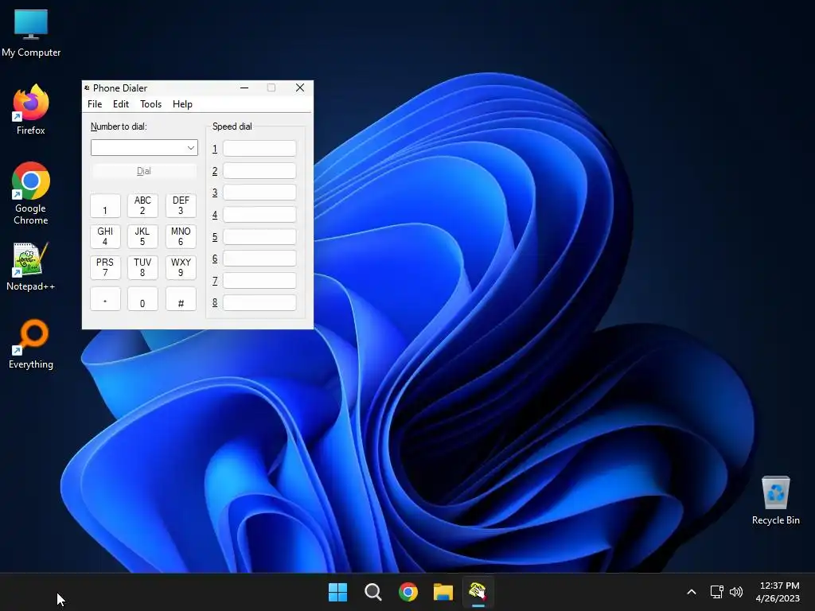Tap keypad button WXY 9
Viewport: 815px width, 611px height.
pos(181,267)
